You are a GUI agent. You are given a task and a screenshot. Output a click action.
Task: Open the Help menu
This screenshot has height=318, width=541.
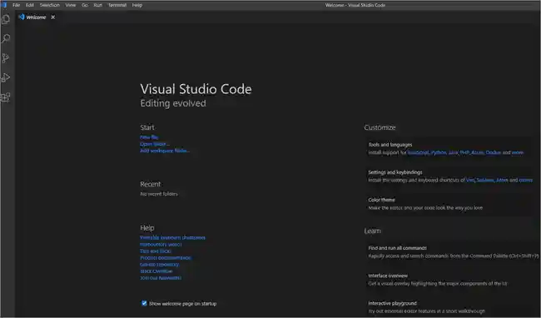tap(137, 5)
